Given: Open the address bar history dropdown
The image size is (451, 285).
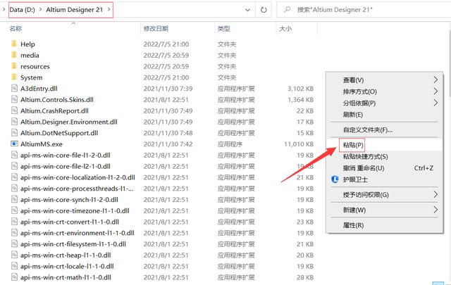Looking at the screenshot, I should [x=247, y=10].
